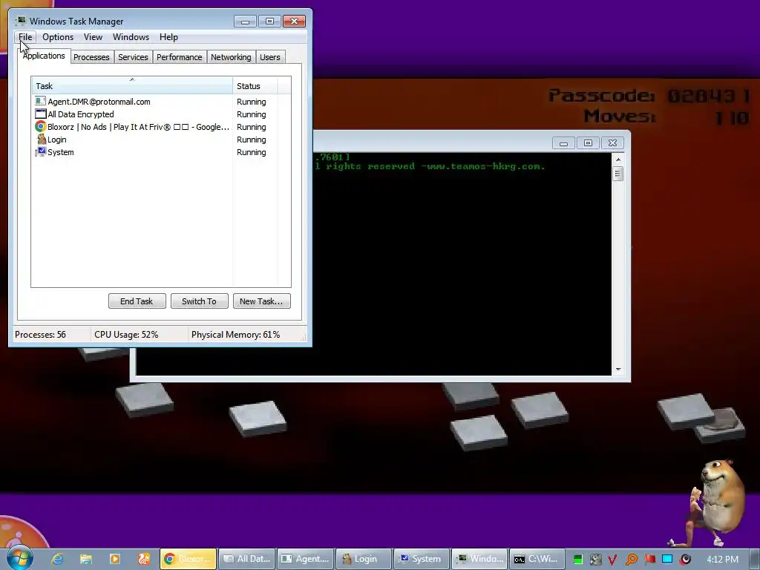Switch to the C:\Wi... console taskbar button
This screenshot has height=570, width=760.
pyautogui.click(x=537, y=559)
